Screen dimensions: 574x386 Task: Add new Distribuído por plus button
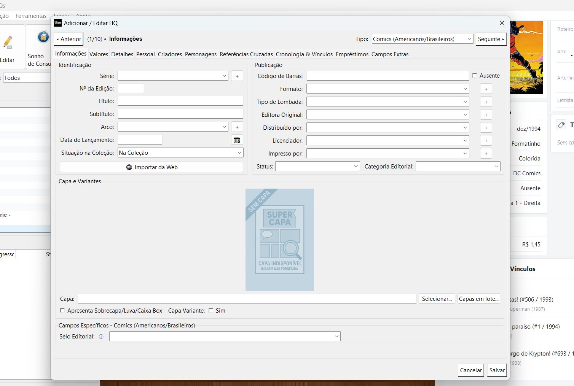click(x=486, y=128)
